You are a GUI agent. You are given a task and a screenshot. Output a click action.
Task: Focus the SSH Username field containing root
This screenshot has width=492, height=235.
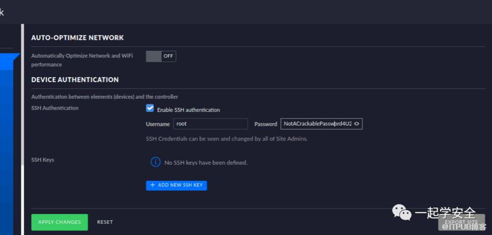click(x=210, y=124)
